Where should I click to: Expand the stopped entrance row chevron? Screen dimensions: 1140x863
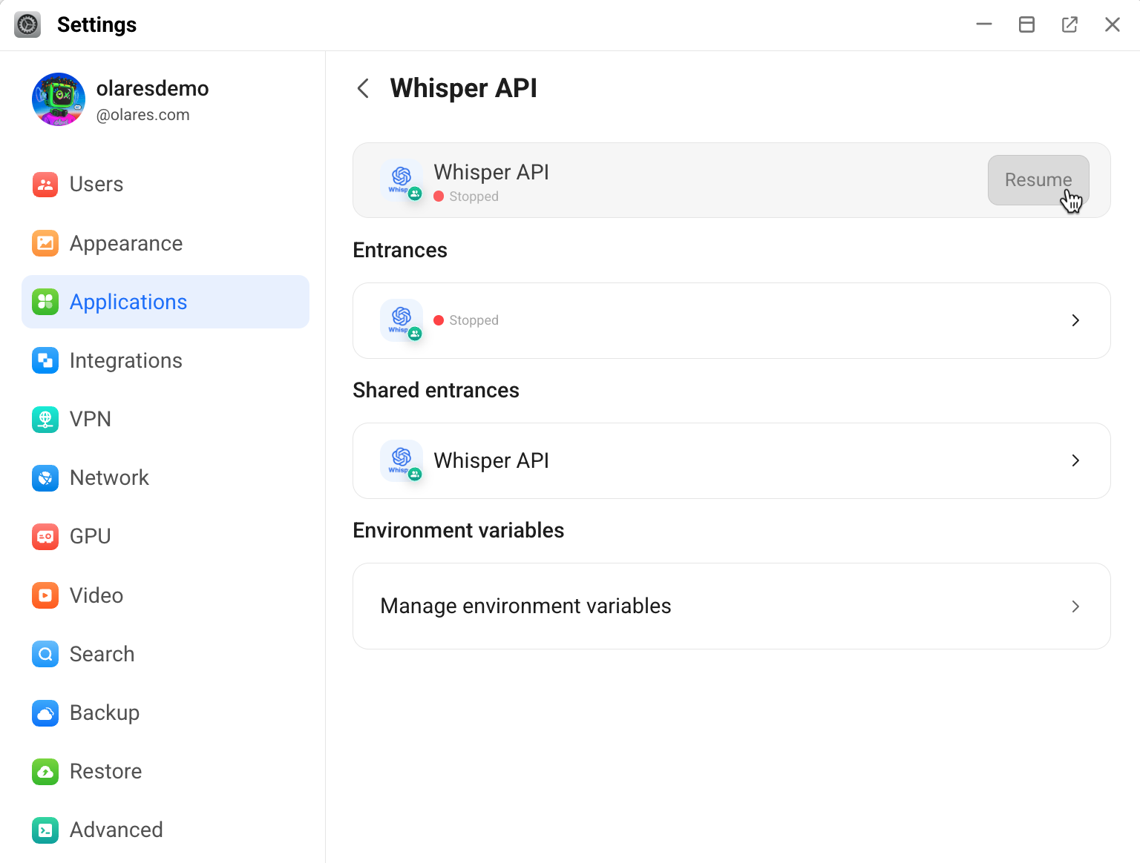coord(1075,320)
